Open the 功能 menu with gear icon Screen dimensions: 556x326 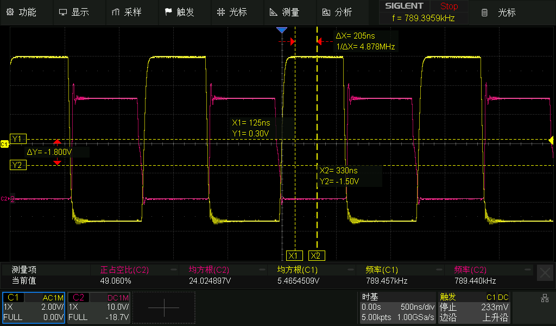(22, 12)
